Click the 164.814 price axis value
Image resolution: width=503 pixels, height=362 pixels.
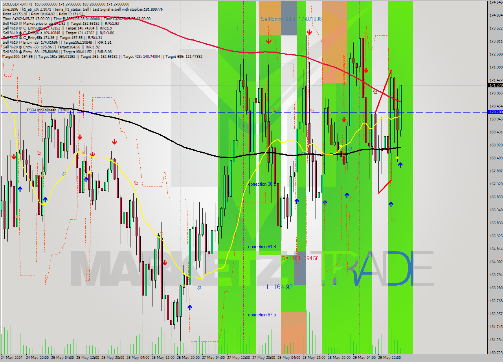(x=496, y=249)
